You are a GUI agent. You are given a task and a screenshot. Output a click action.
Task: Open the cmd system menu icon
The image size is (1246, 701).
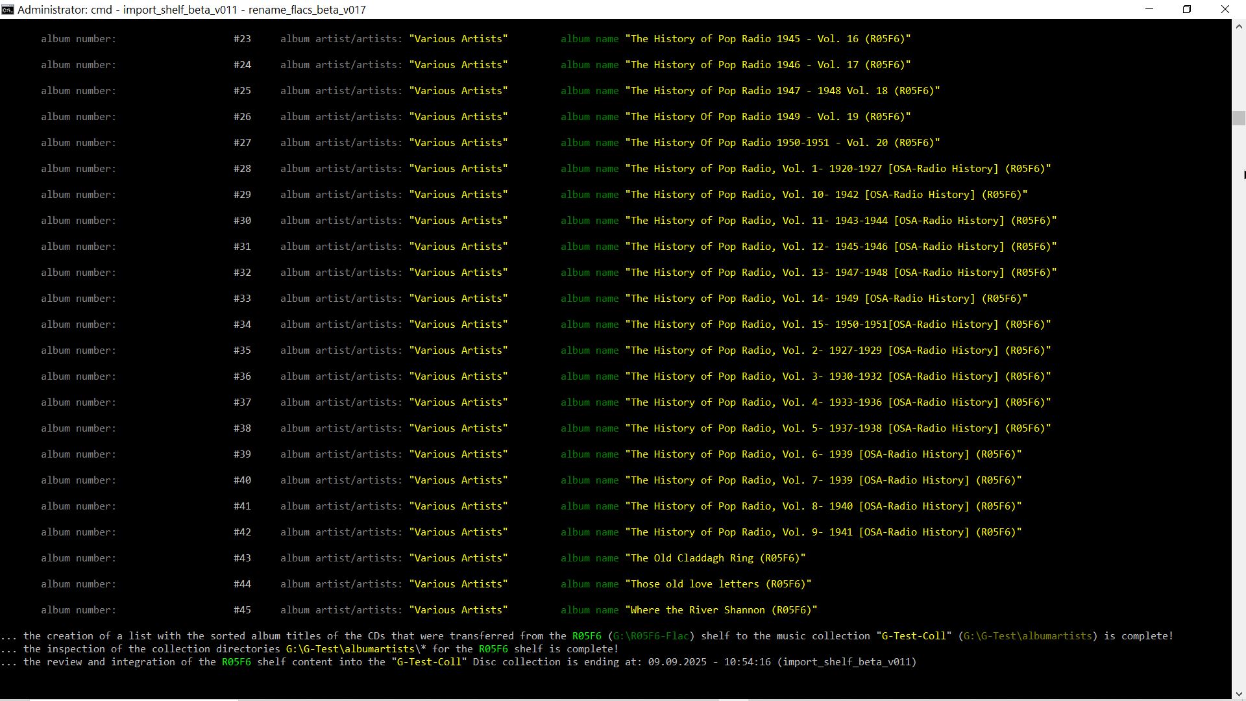[x=8, y=9]
